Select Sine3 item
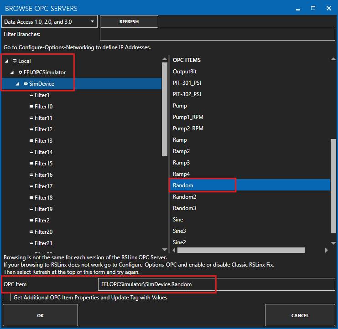The height and width of the screenshot is (329, 338). click(179, 231)
